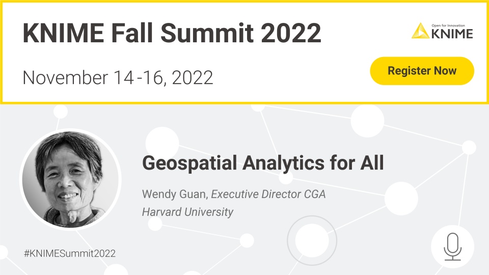Viewport: 489px width, 275px height.
Task: Click the Register Now button
Action: coord(422,71)
